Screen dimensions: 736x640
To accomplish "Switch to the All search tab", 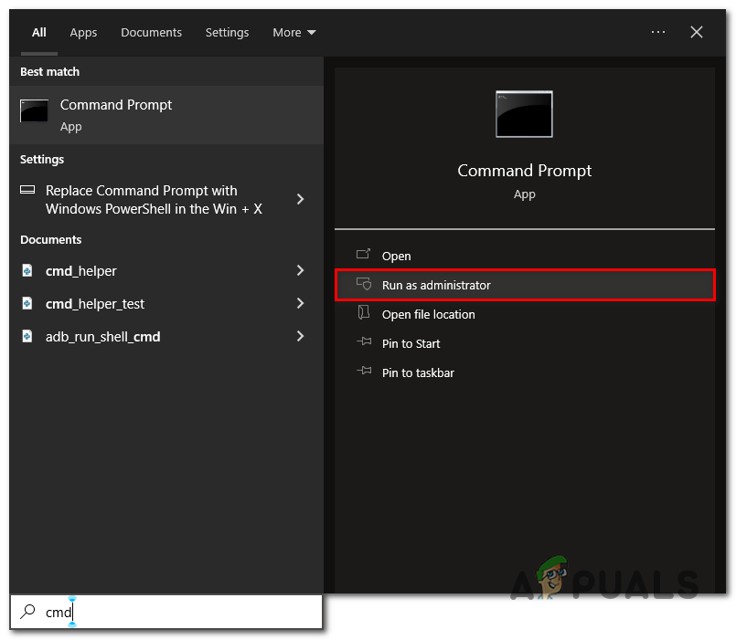I will pos(39,32).
